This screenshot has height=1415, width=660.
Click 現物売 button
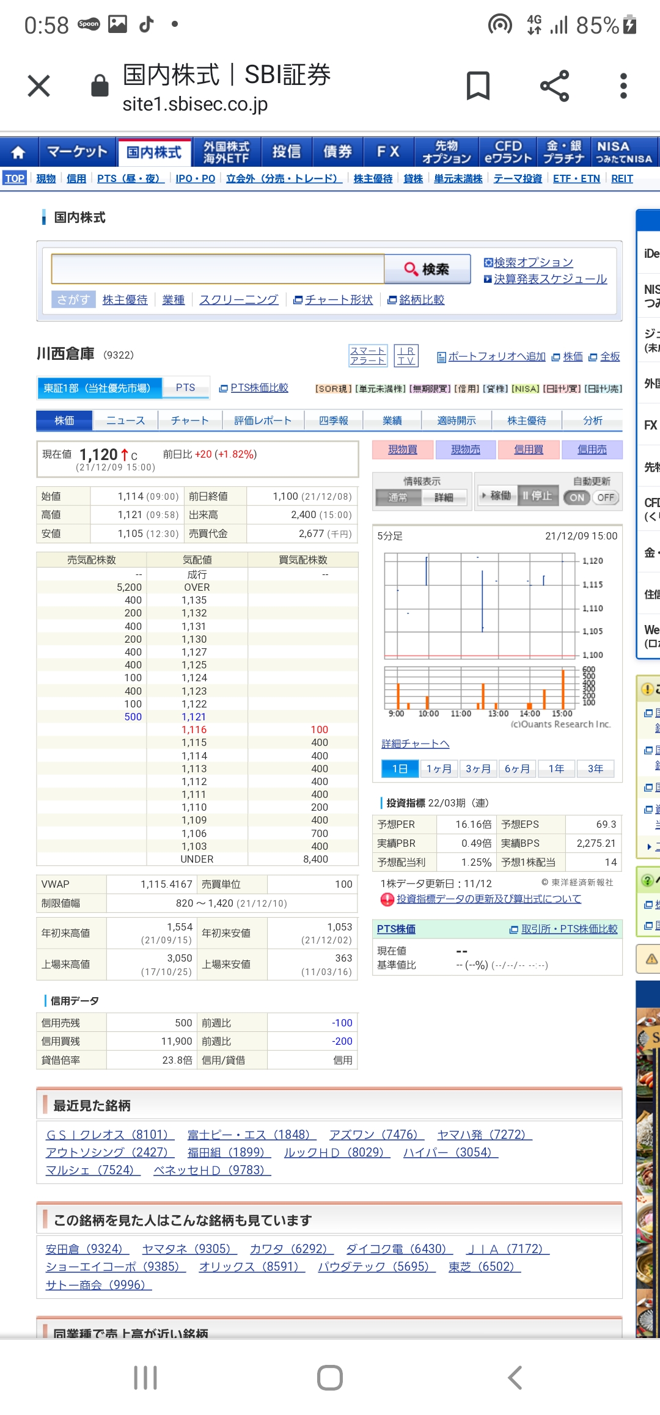click(466, 450)
